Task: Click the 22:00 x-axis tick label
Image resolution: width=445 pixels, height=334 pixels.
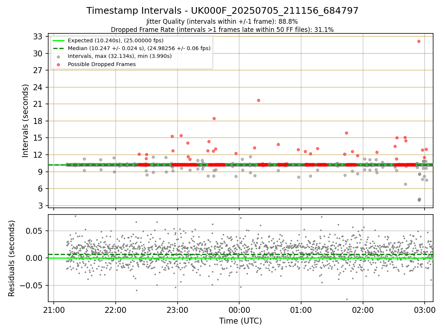Action: coord(116,310)
